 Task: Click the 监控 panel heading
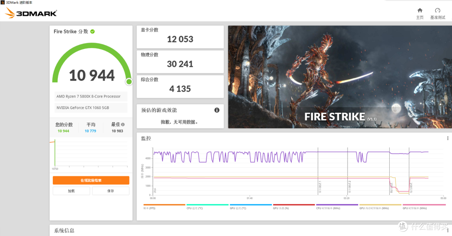[x=146, y=139]
